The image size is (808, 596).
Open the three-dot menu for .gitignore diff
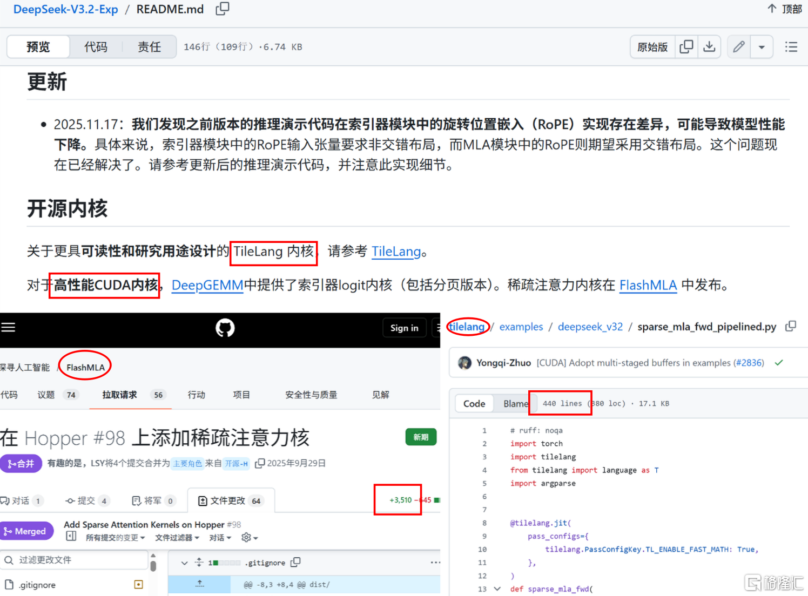click(x=435, y=563)
